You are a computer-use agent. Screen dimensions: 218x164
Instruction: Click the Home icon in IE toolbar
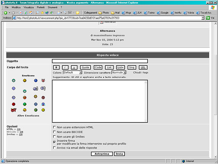31,13
